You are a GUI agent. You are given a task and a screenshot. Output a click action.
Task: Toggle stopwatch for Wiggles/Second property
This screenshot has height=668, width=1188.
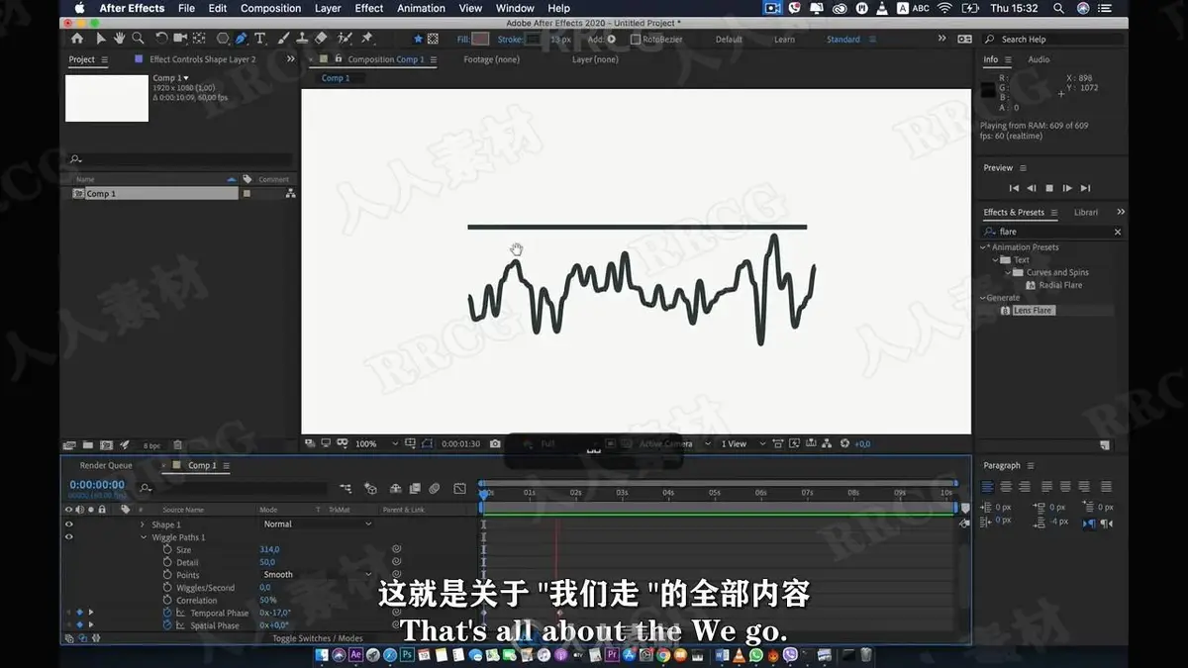[167, 587]
